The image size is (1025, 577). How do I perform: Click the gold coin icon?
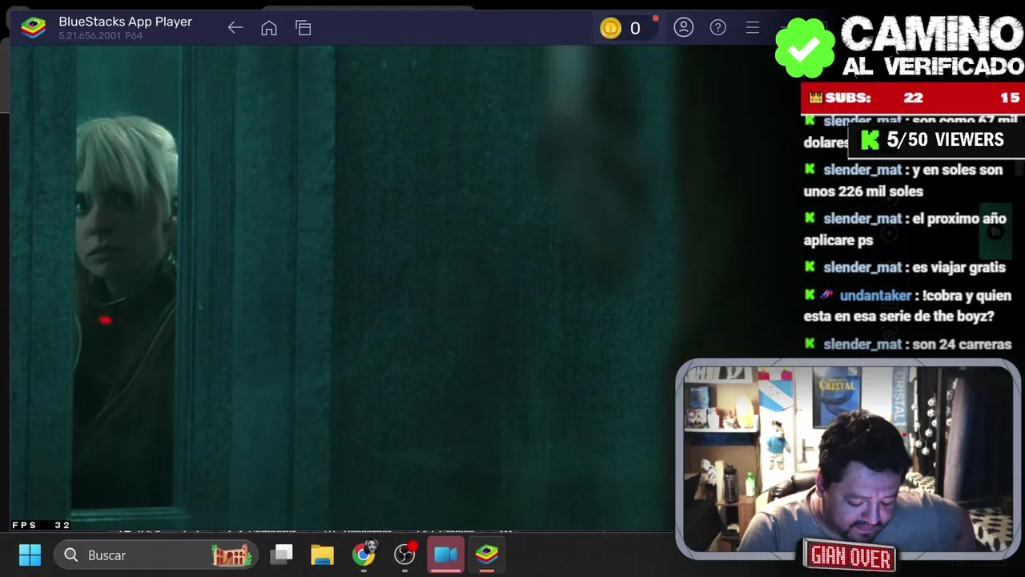[610, 28]
